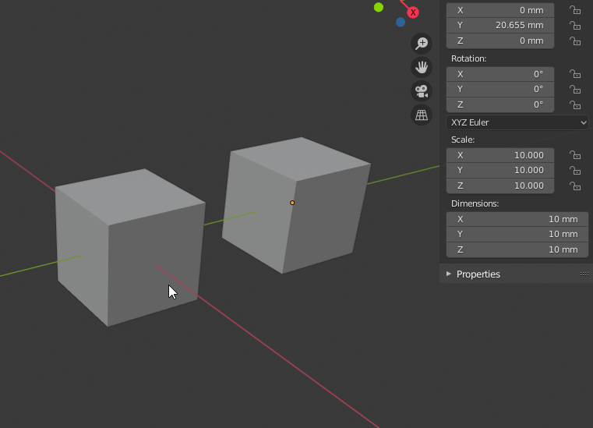Click the red X axis gizmo
593x428 pixels.
pyautogui.click(x=413, y=12)
